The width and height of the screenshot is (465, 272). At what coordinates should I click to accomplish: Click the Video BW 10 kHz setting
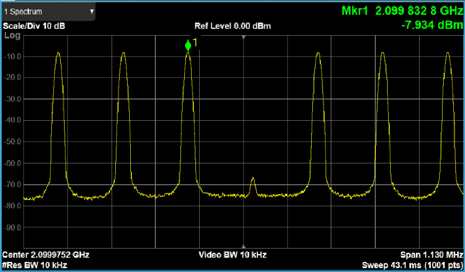pyautogui.click(x=233, y=255)
